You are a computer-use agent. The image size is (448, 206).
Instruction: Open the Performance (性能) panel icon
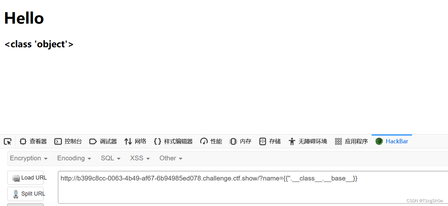[x=204, y=141]
